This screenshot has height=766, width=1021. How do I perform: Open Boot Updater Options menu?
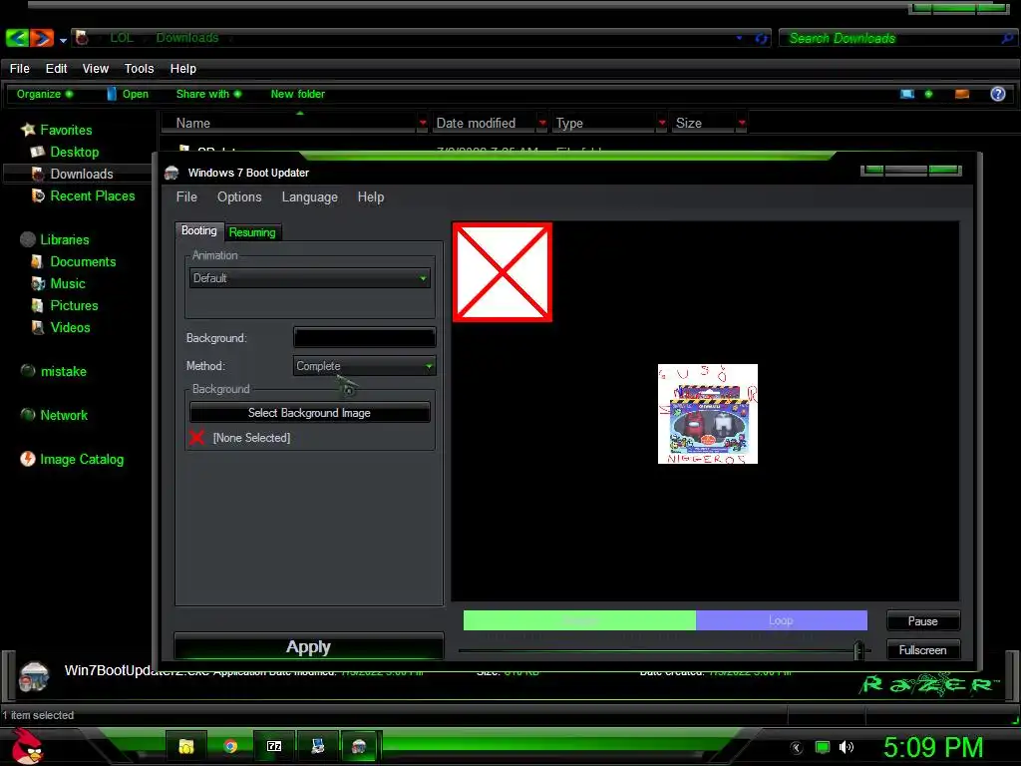coord(239,196)
